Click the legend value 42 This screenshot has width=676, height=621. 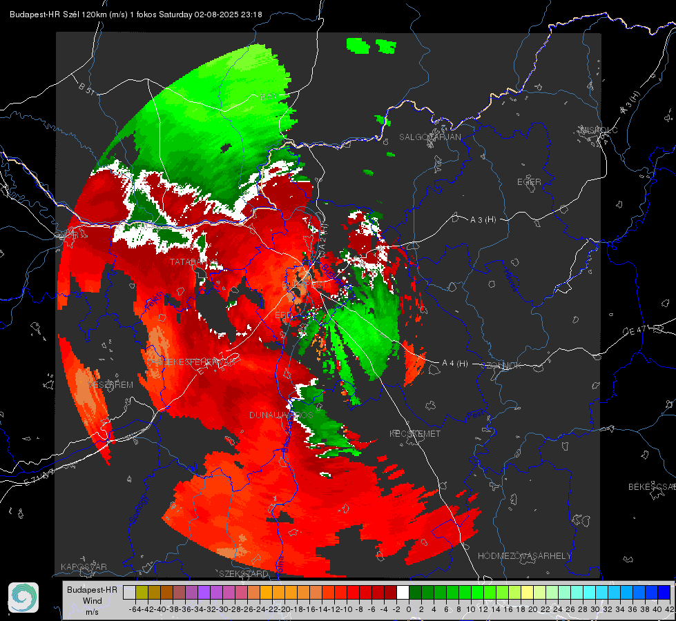point(669,609)
